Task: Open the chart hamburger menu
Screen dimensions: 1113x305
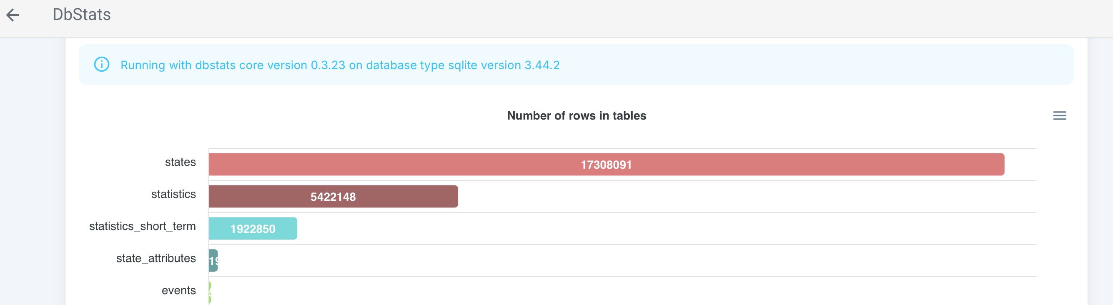Action: [x=1059, y=116]
